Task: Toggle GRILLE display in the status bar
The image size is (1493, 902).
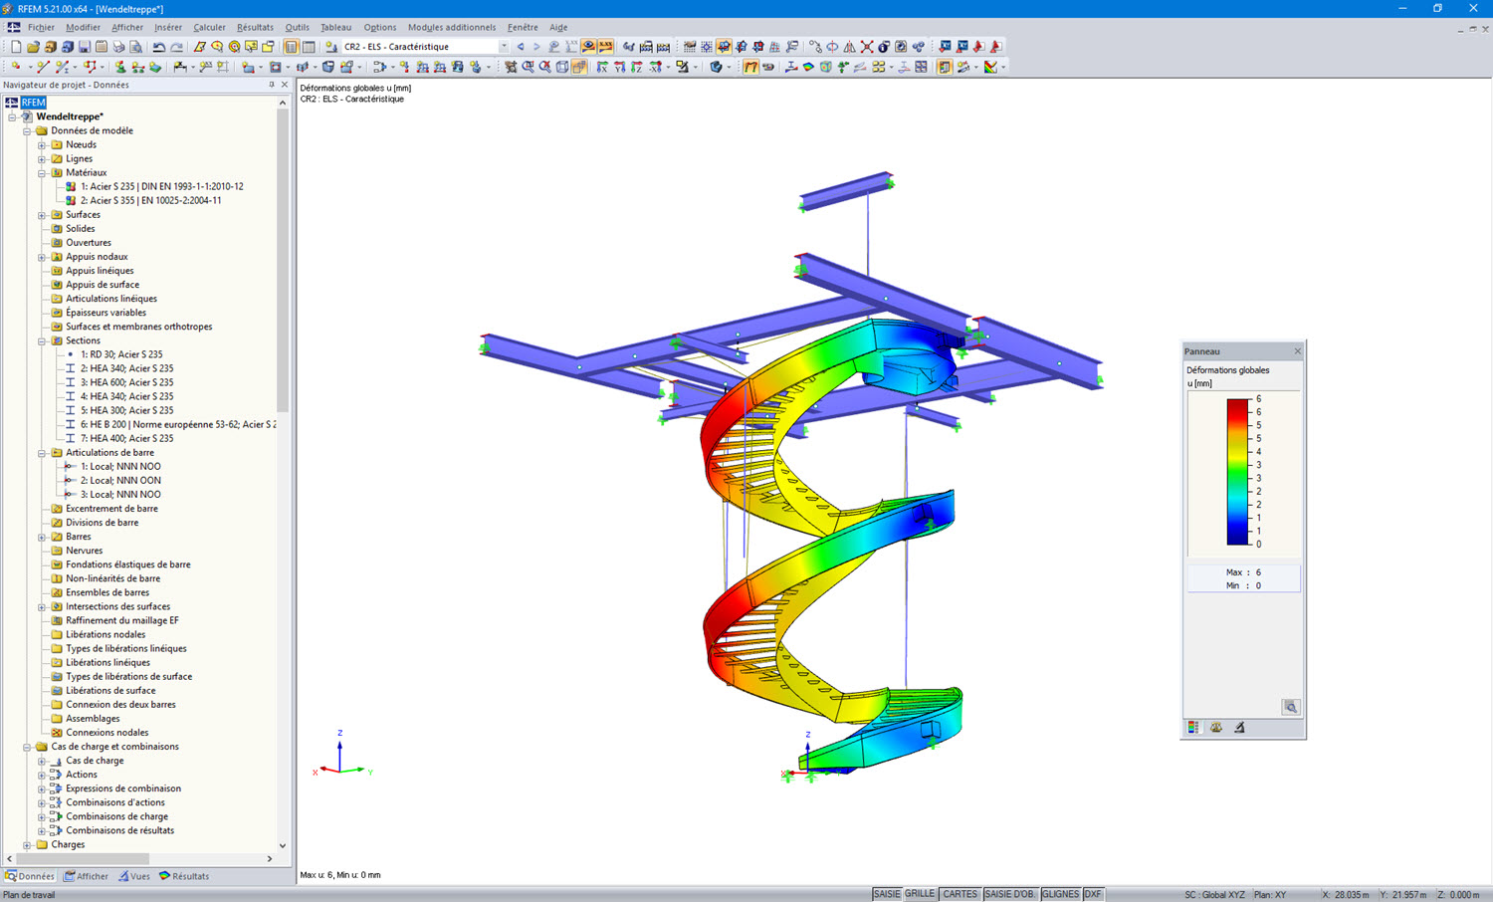Action: [x=919, y=893]
